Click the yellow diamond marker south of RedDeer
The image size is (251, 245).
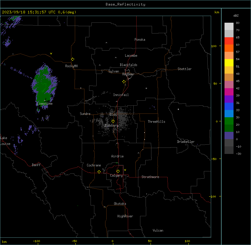point(124,82)
